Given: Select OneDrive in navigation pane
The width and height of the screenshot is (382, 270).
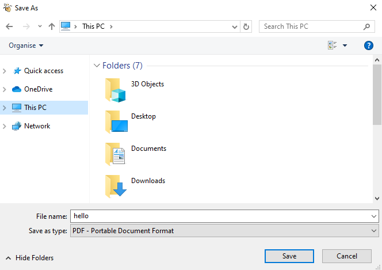Looking at the screenshot, I should pyautogui.click(x=38, y=89).
